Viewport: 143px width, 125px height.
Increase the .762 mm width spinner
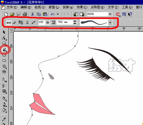point(75,21)
